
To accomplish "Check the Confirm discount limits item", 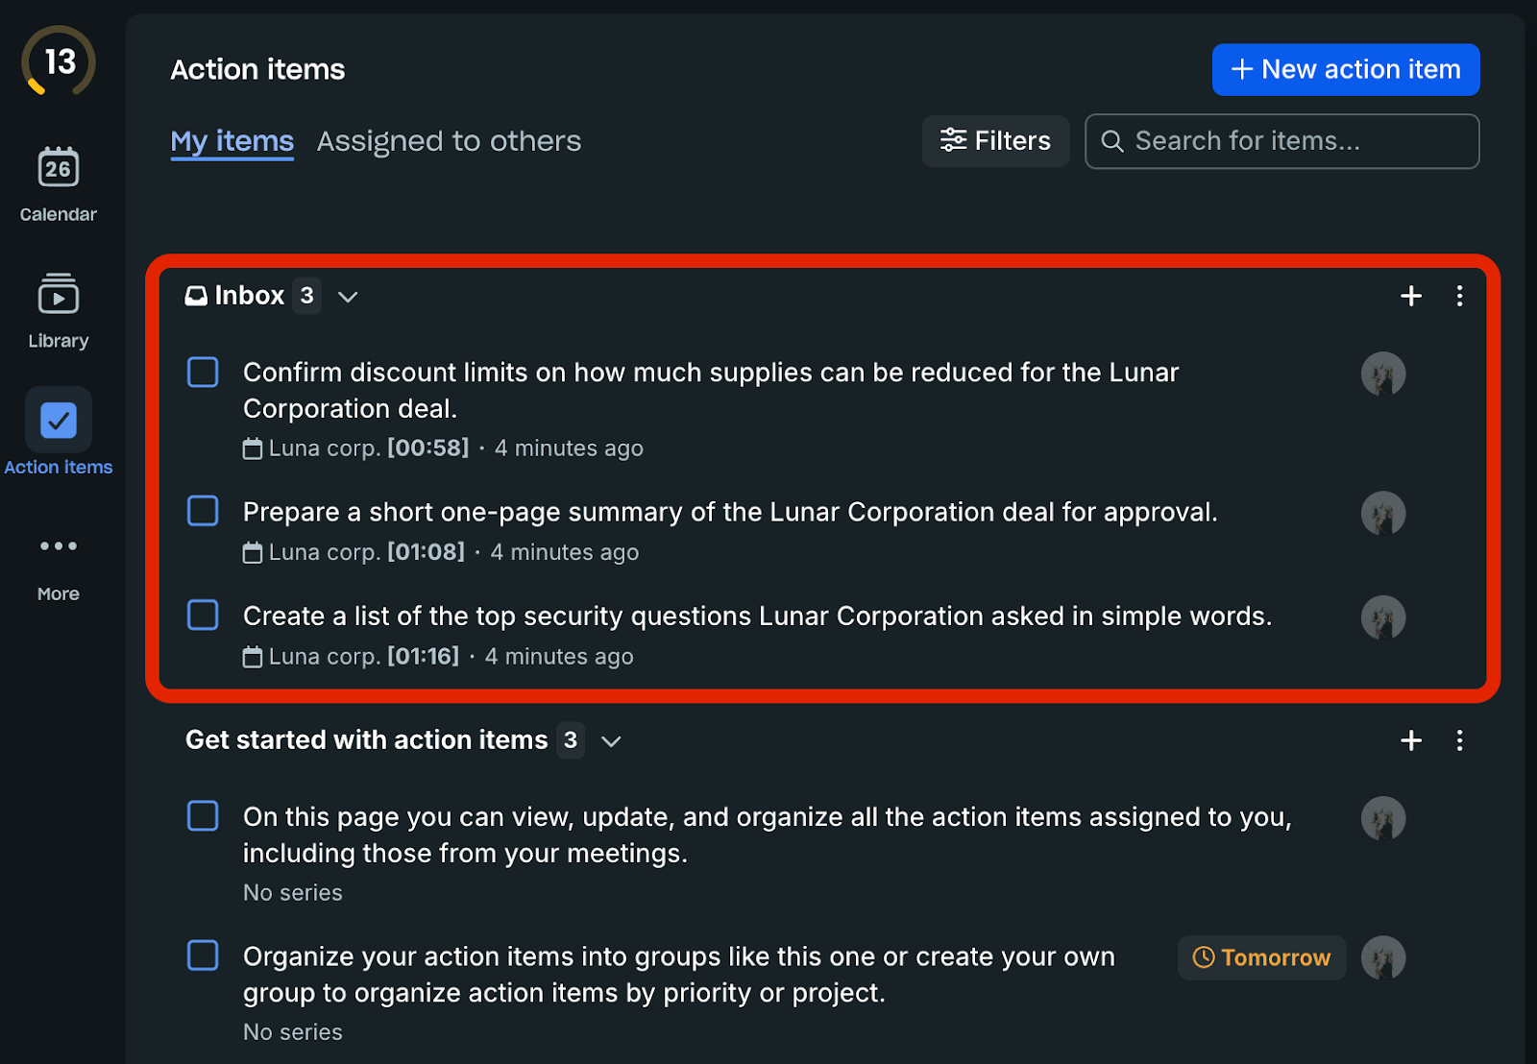I will [203, 373].
